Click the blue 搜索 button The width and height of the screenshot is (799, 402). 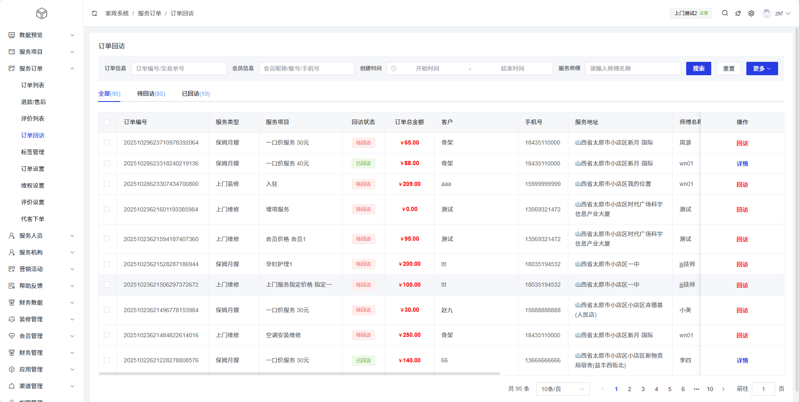click(698, 69)
